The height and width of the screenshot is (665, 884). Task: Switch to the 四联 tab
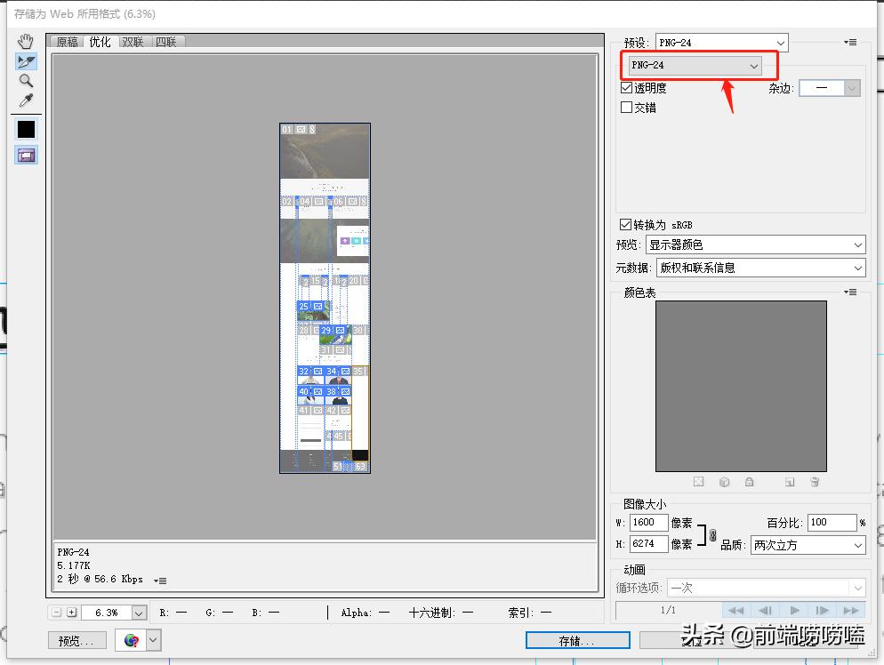(x=166, y=42)
